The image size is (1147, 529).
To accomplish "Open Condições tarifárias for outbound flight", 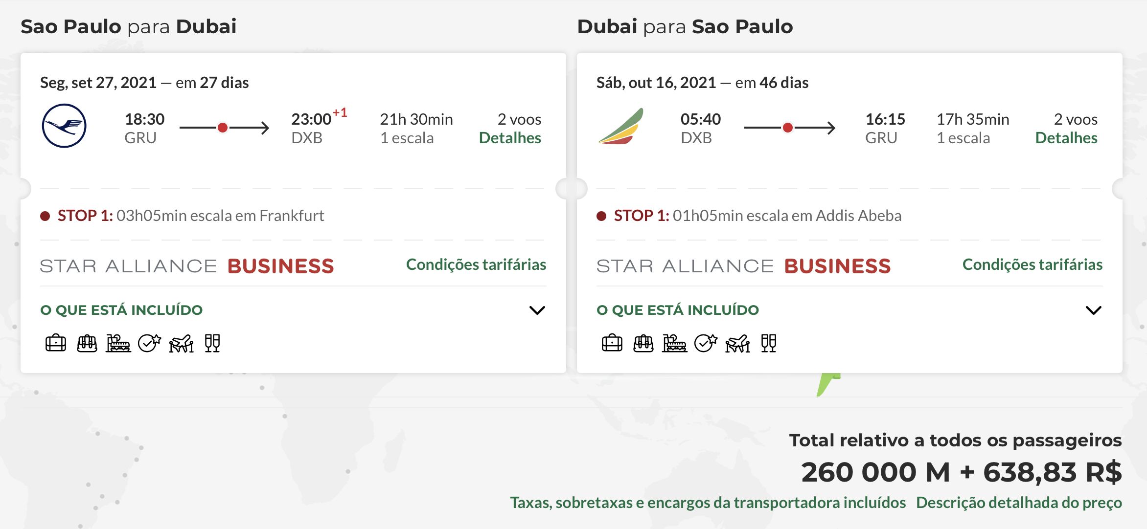I will tap(476, 264).
